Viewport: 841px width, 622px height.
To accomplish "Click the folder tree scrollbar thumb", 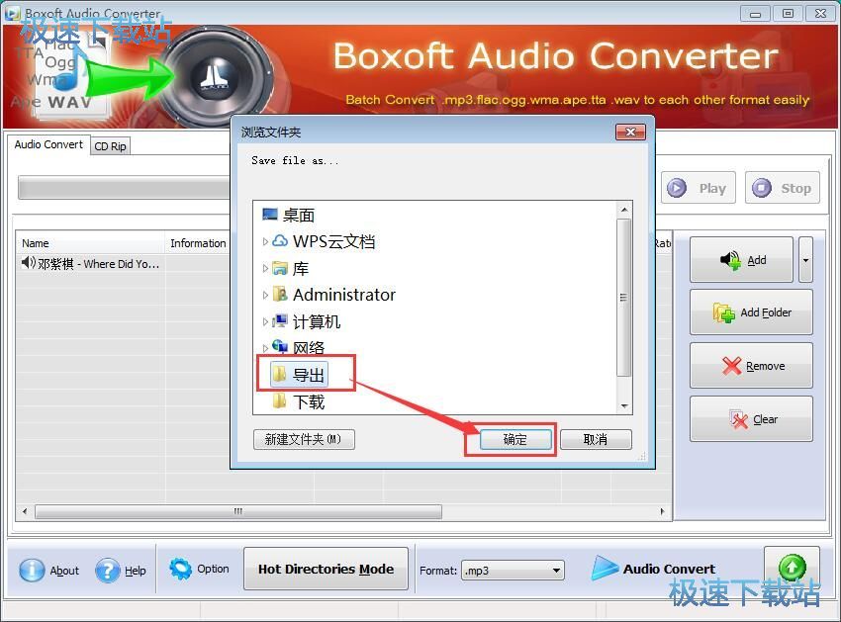I will tap(623, 298).
